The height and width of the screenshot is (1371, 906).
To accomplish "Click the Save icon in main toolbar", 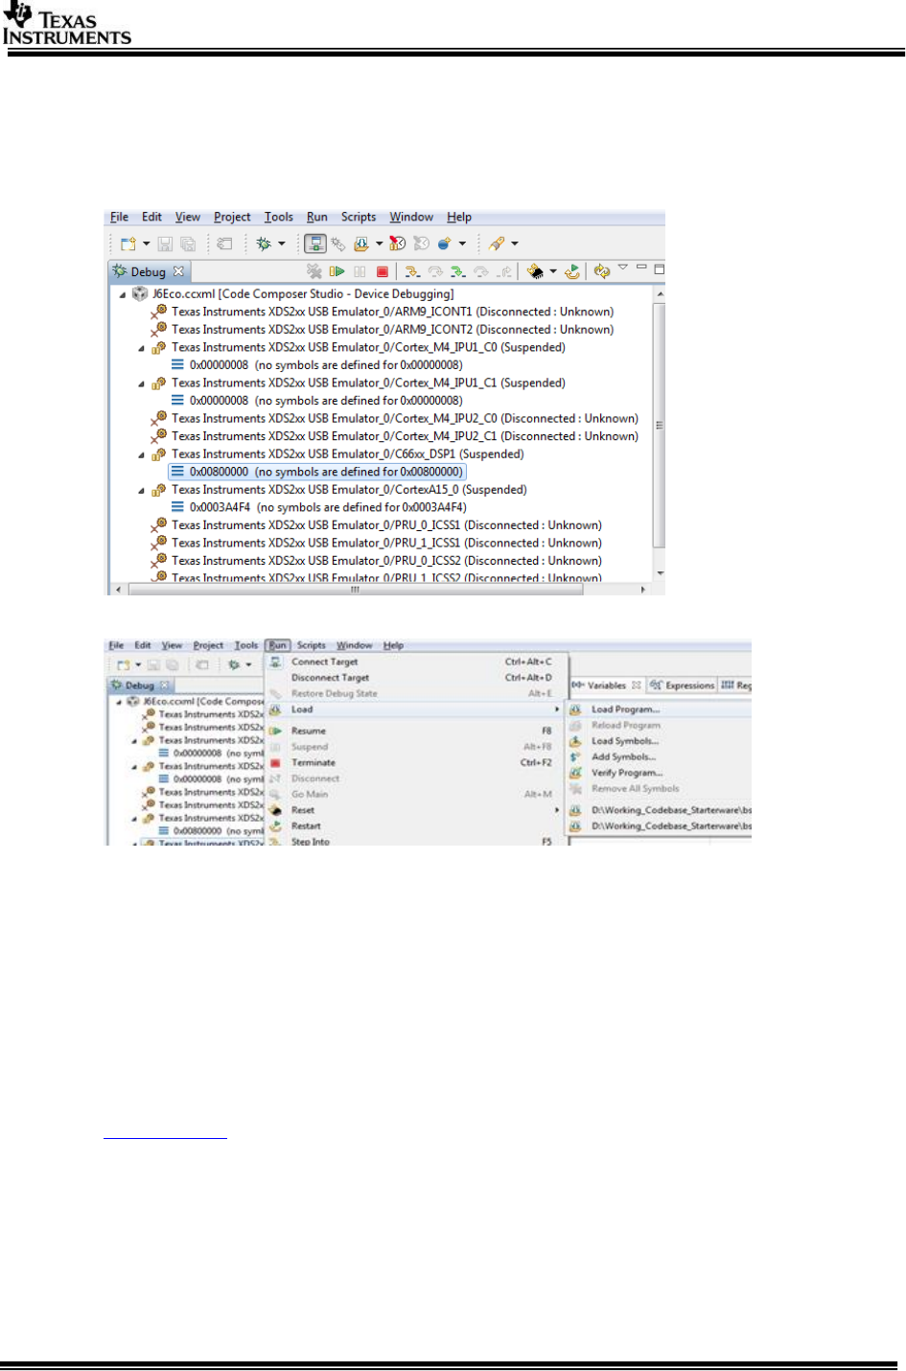I will click(165, 244).
